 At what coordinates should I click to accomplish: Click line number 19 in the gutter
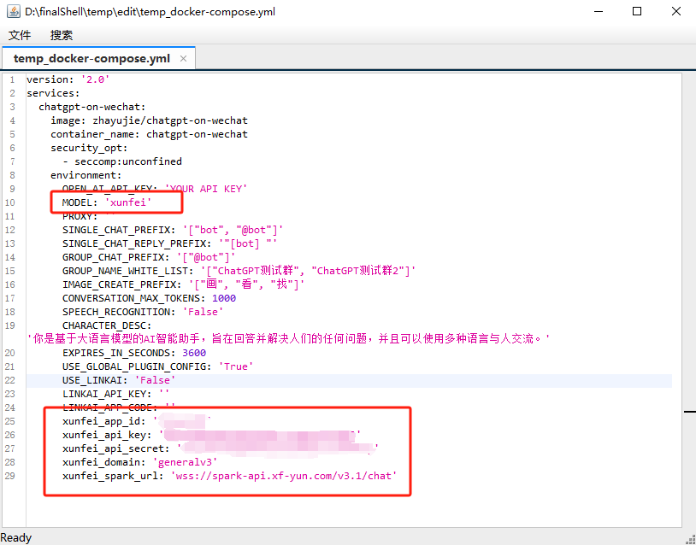click(11, 325)
